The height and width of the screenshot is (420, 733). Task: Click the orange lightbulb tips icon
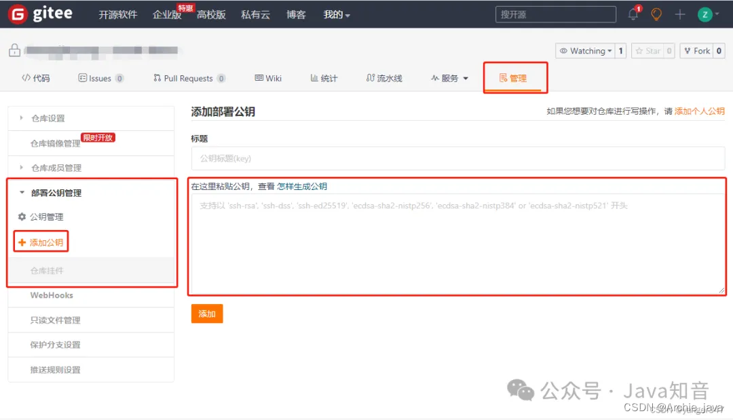click(656, 14)
